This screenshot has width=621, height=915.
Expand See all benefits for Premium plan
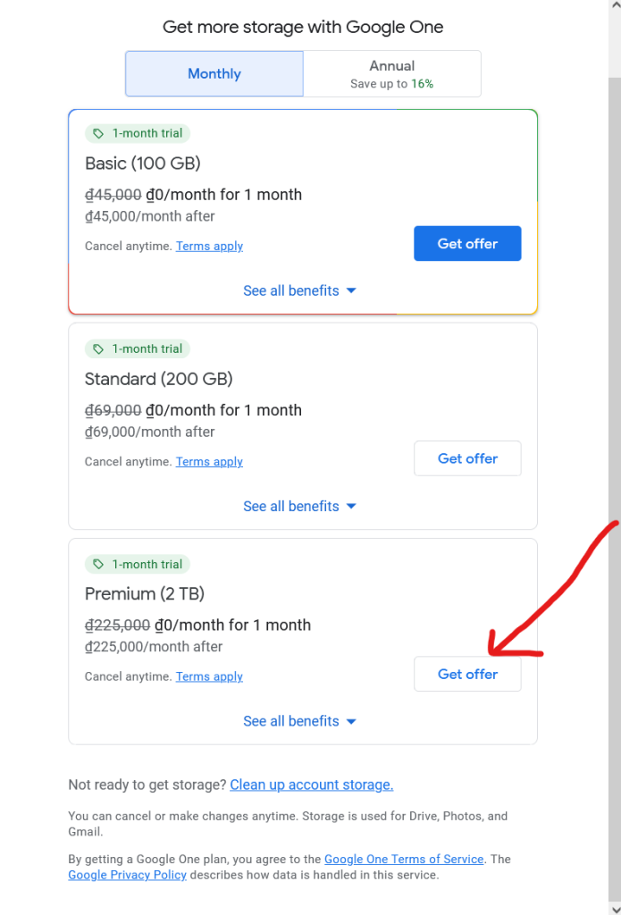pyautogui.click(x=299, y=721)
